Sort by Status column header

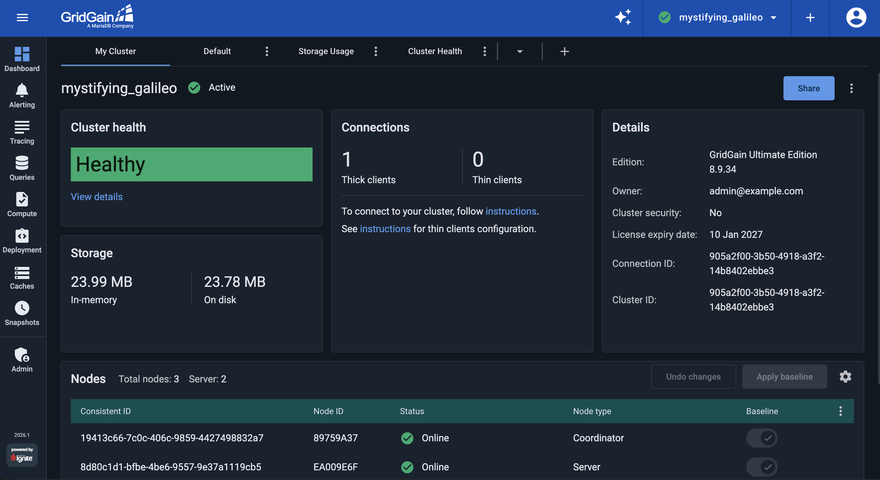pos(412,411)
